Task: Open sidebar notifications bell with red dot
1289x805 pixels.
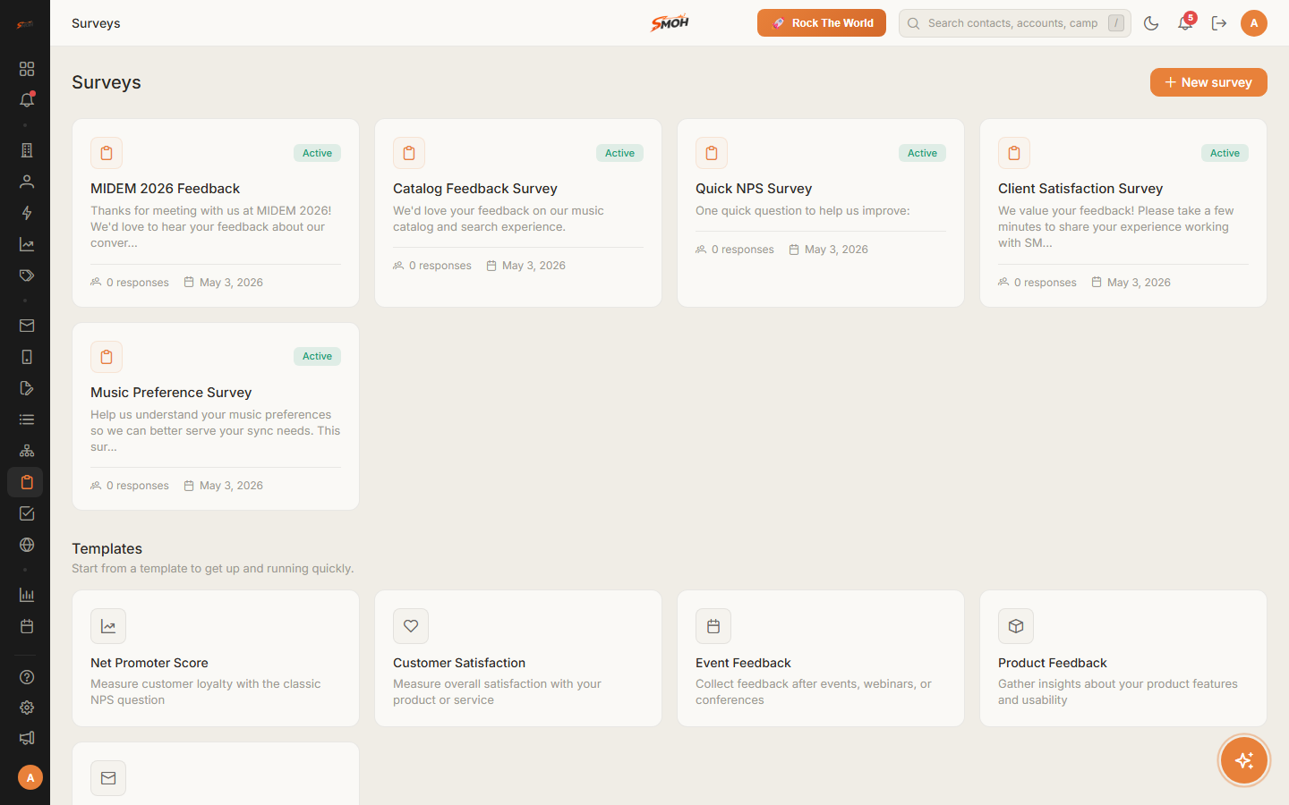Action: pos(27,100)
